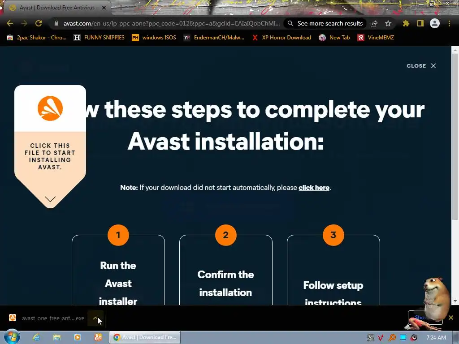Click the hamster desktop mascot
The image size is (459, 344).
tap(436, 300)
